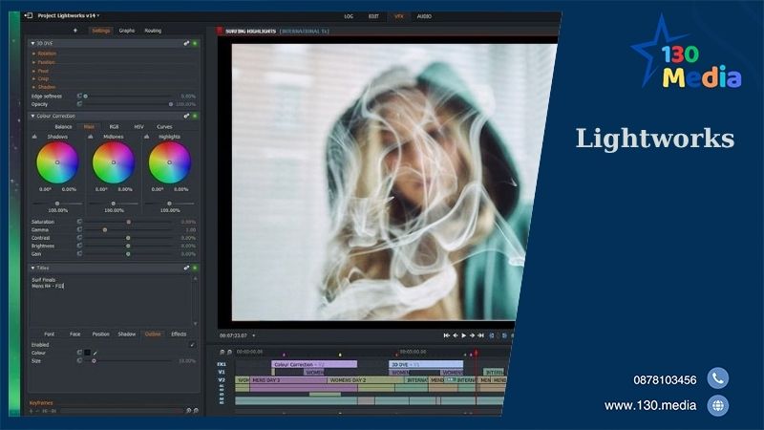The width and height of the screenshot is (764, 430).
Task: Click the Saturation slider handle
Action: click(128, 222)
